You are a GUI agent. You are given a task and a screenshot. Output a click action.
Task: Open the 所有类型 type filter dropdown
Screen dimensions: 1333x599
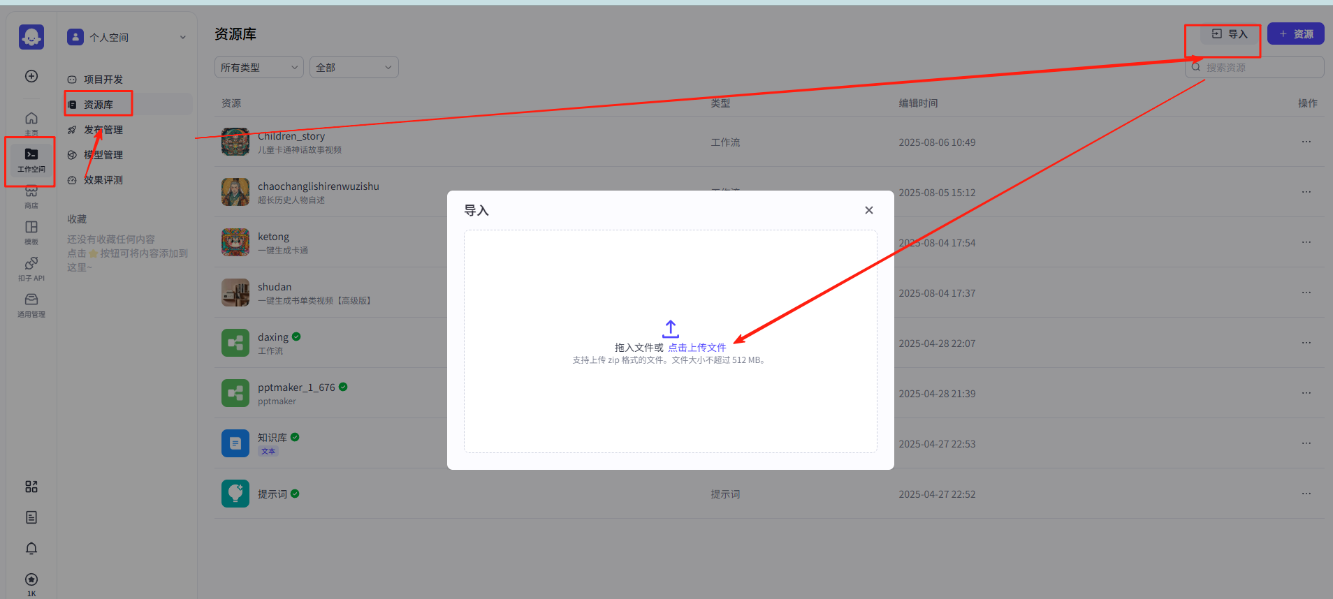tap(258, 67)
